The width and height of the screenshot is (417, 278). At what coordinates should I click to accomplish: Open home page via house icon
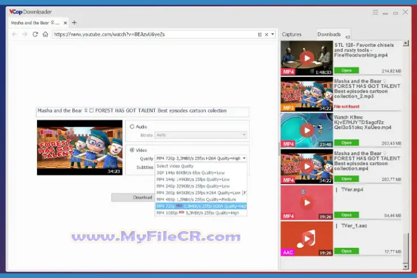click(x=45, y=34)
